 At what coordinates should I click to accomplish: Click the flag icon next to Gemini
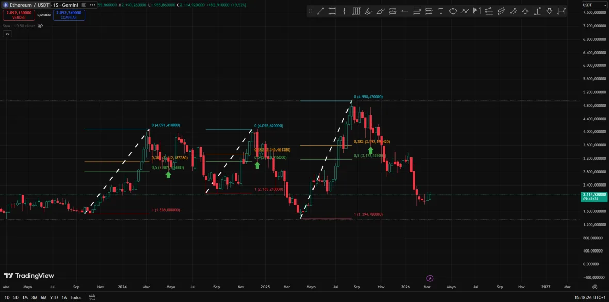point(84,5)
